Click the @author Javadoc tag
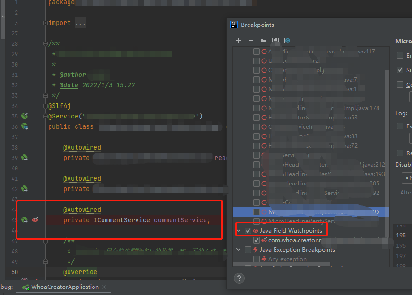Viewport: 412px width, 295px height. [x=72, y=75]
